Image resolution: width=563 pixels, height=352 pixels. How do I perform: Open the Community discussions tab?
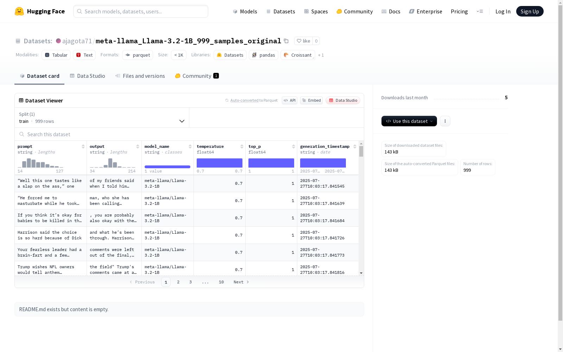197,76
